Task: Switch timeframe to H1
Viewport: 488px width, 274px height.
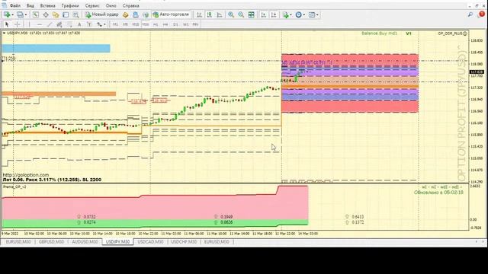Action: [x=156, y=24]
